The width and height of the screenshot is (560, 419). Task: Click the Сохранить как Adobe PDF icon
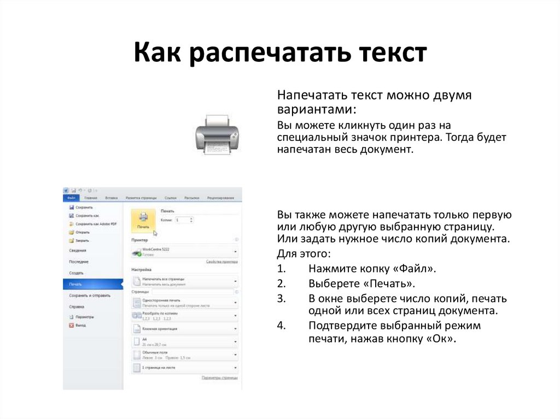point(72,224)
